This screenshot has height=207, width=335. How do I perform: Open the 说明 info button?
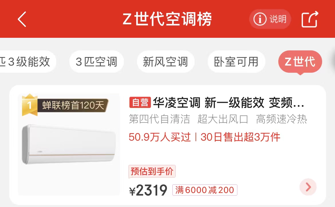pos(270,19)
